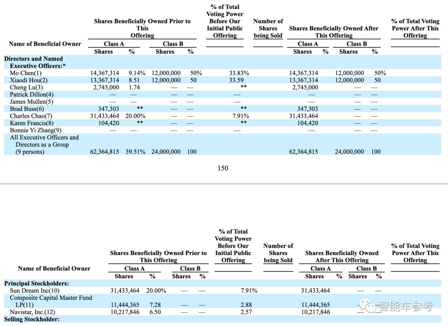Select the name Charles Chao(7)

[31, 116]
